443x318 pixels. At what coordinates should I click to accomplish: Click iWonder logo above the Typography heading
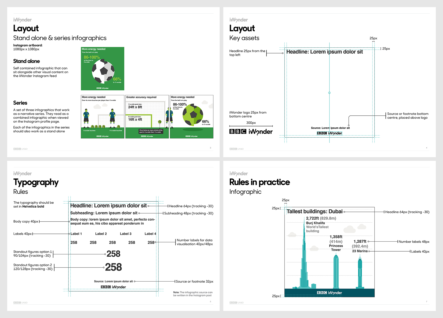[22, 174]
